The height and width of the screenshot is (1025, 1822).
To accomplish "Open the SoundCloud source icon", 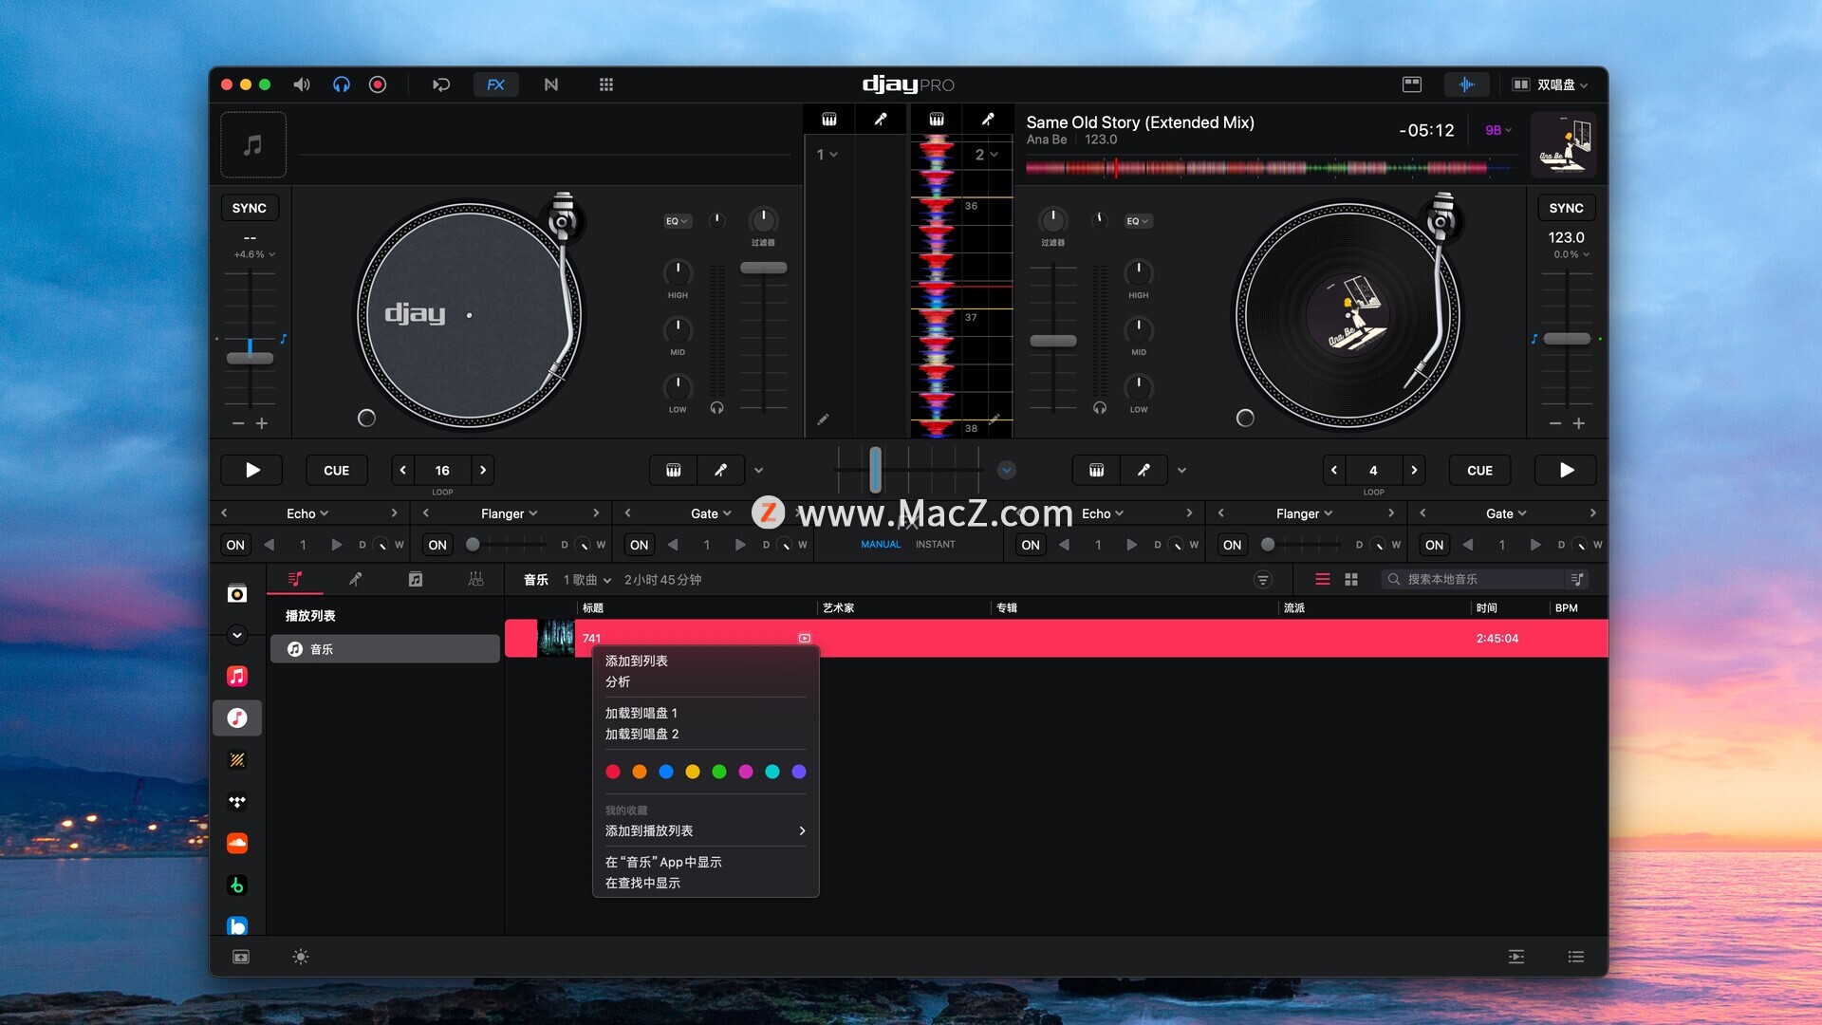I will (x=237, y=843).
